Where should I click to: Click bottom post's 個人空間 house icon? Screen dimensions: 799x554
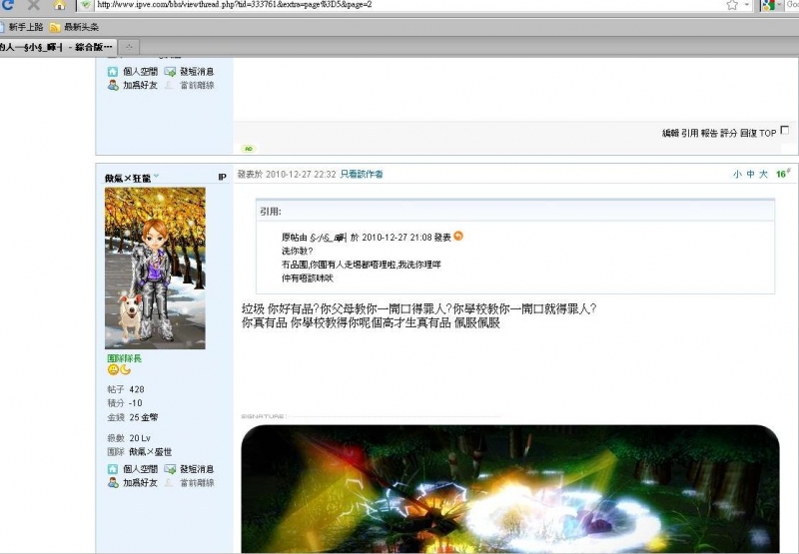click(x=113, y=469)
